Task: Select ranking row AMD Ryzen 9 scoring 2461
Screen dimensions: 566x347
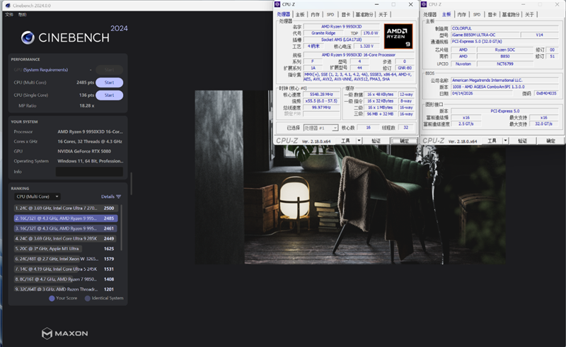Action: click(66, 228)
